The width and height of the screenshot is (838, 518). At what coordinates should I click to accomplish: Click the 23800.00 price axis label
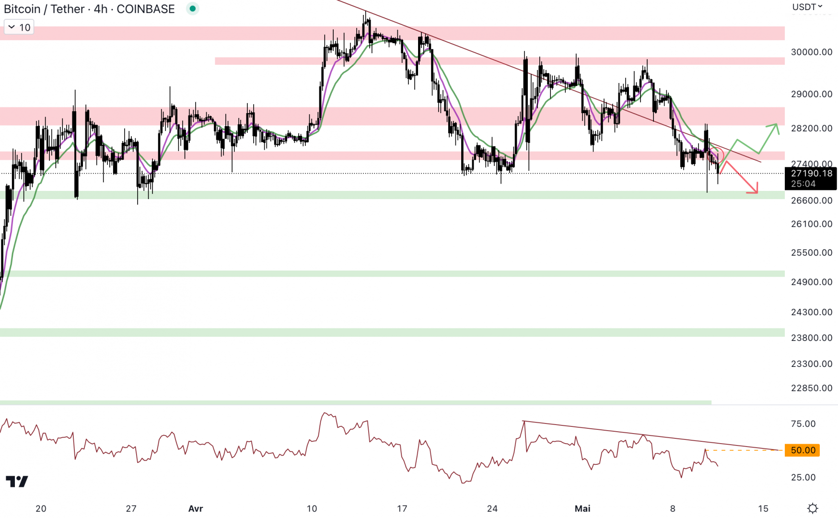812,338
